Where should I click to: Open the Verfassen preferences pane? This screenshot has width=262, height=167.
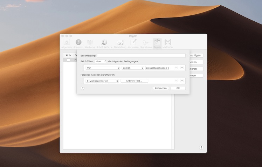[x=133, y=43]
